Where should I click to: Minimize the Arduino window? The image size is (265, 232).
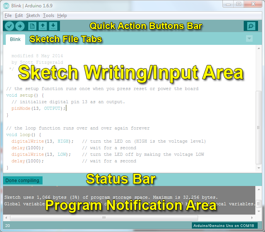pos(228,4)
